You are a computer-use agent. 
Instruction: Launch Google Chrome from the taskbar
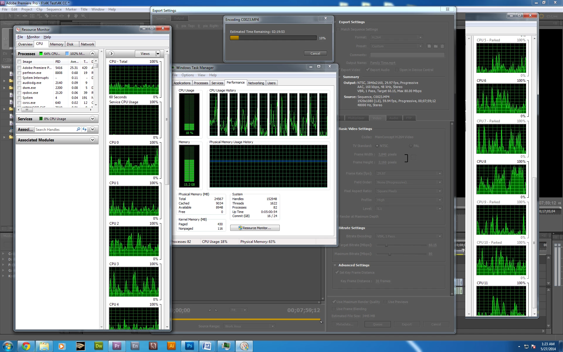[x=26, y=346]
